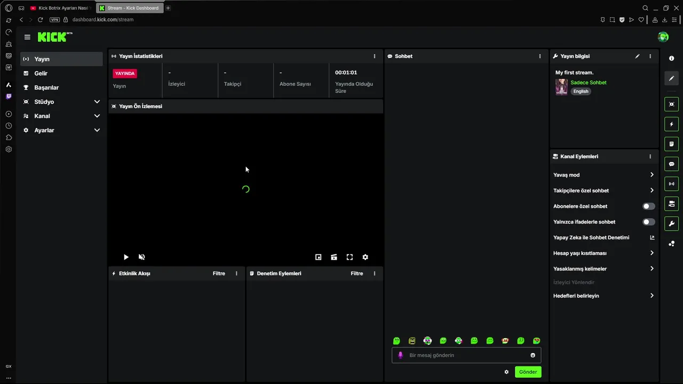Toggle the broadcast stats widget icon in right bar
This screenshot has width=683, height=384.
(x=671, y=184)
